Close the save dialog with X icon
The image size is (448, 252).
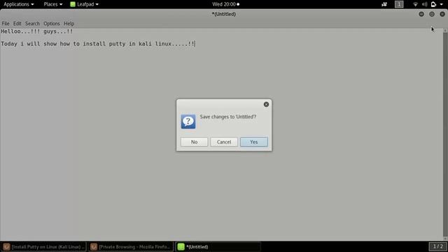click(x=266, y=104)
